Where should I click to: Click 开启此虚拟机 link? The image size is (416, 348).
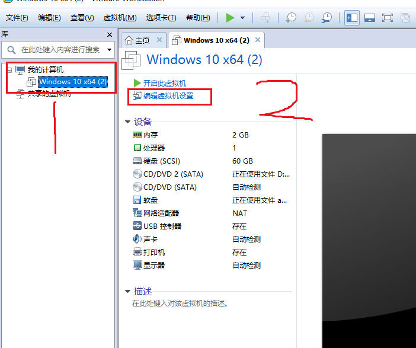click(165, 84)
